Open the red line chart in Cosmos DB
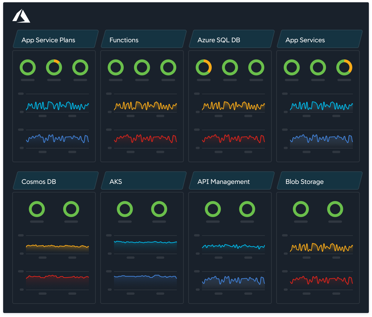372x317 pixels. click(x=57, y=281)
